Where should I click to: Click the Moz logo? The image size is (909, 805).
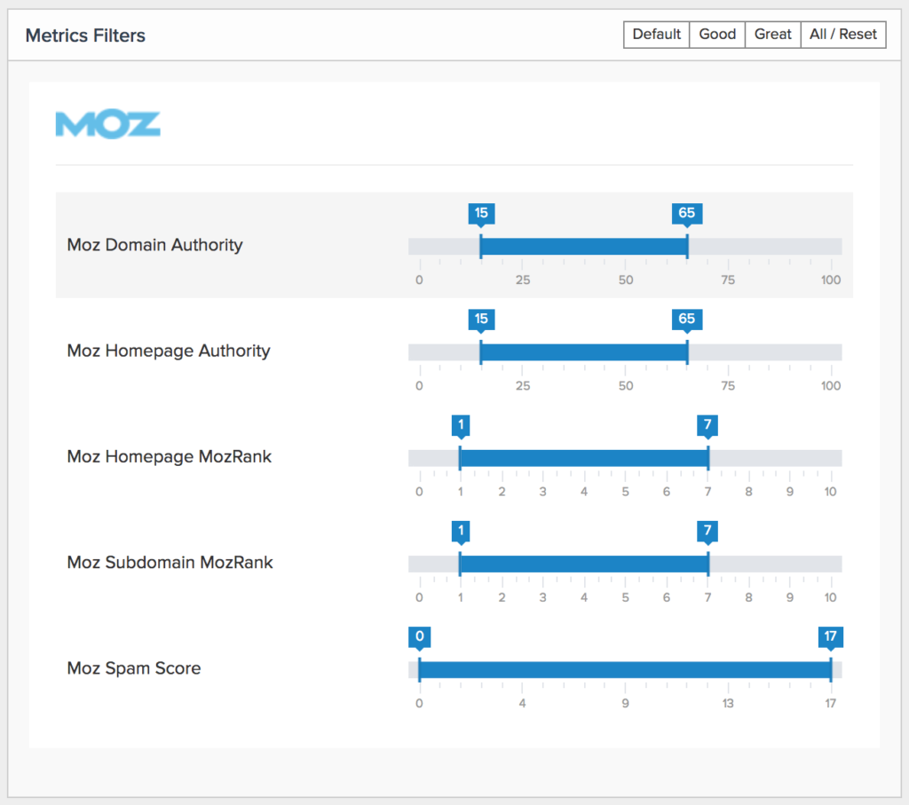107,124
